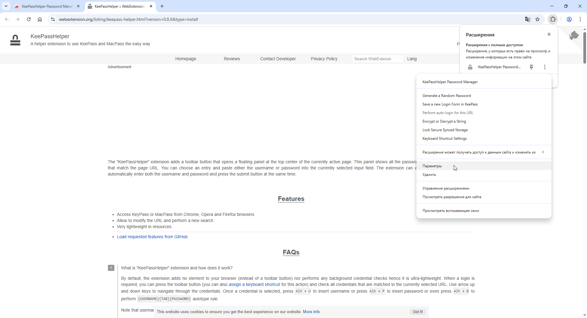
Task: Click the Extensions puzzle icon in toolbar
Action: pos(553,19)
